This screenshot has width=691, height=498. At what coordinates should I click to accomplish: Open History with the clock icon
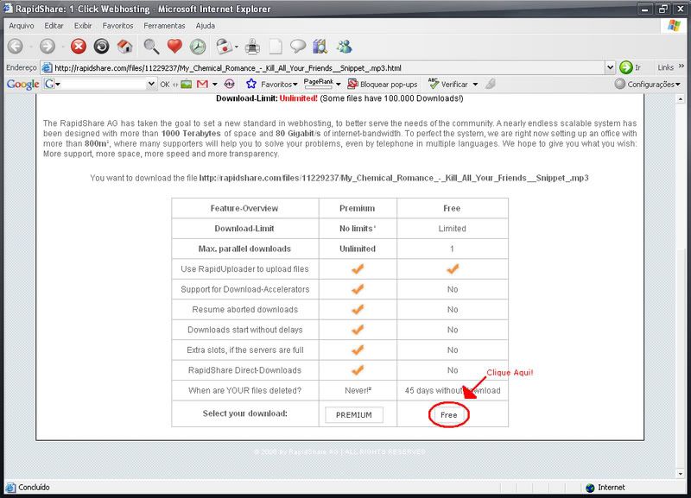point(198,47)
